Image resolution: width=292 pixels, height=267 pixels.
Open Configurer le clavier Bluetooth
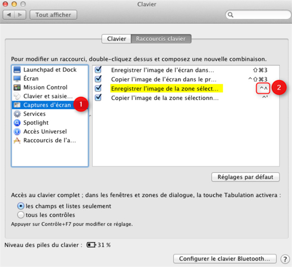[225, 258]
